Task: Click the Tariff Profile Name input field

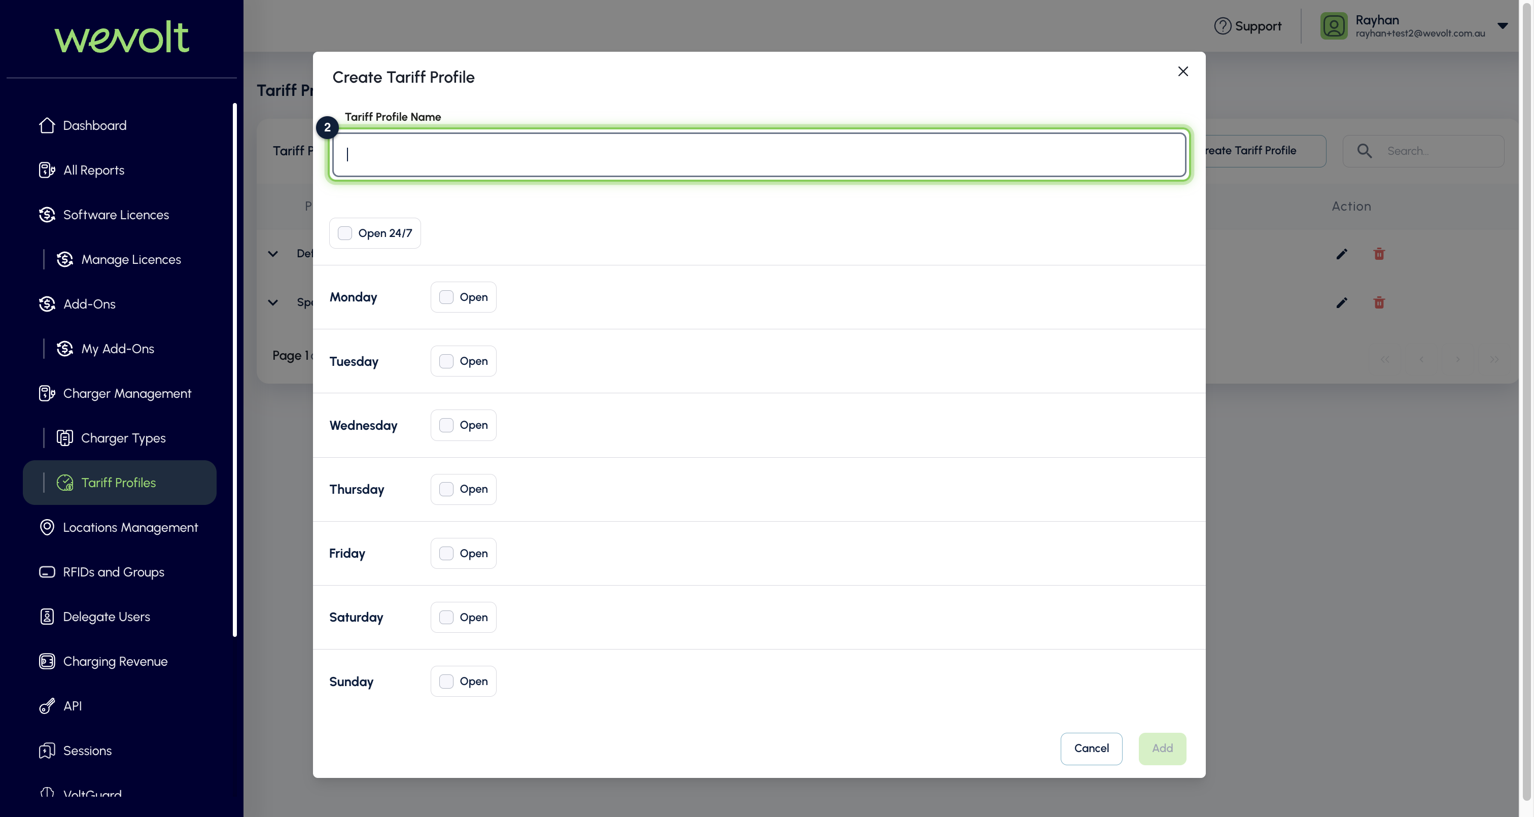Action: pyautogui.click(x=759, y=155)
